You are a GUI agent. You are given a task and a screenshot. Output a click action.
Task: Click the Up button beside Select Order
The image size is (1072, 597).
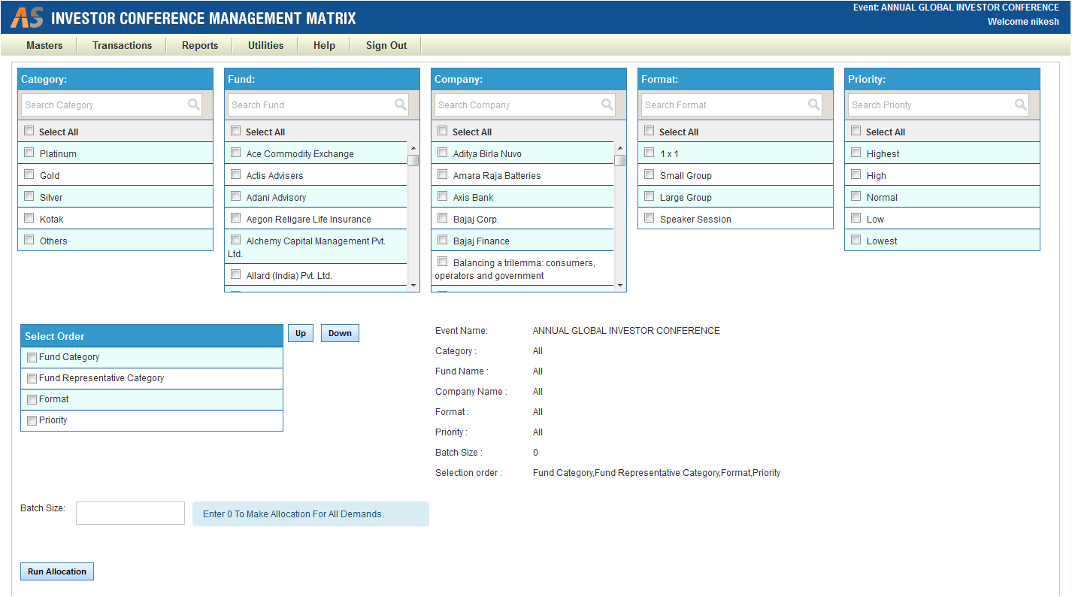coord(300,332)
